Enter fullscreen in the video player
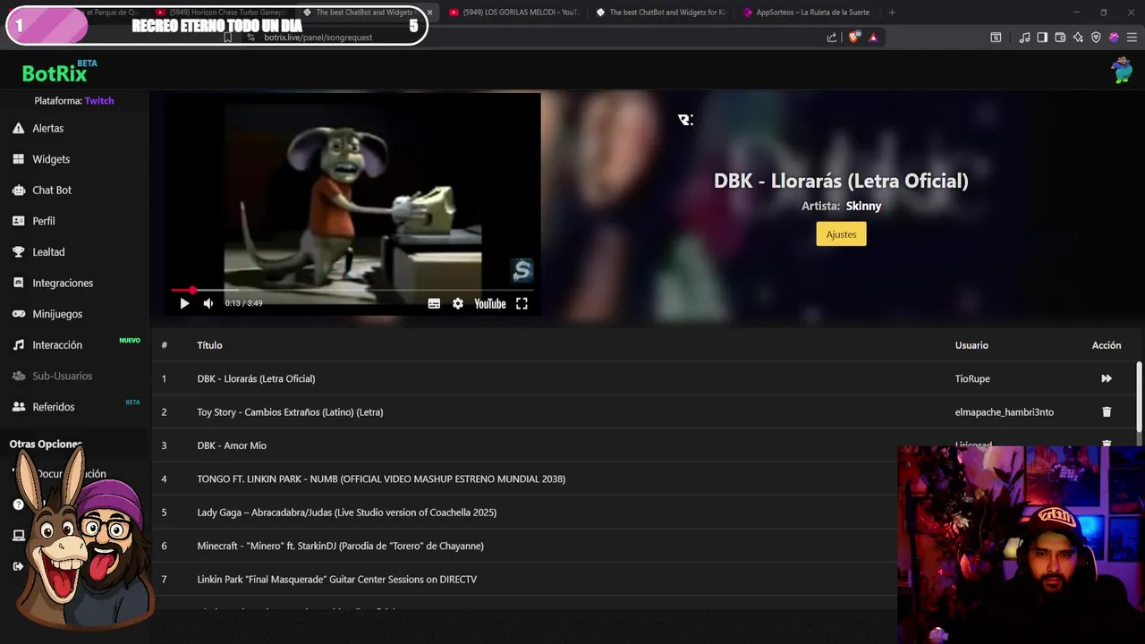Screen dimensions: 1145x644 pyautogui.click(x=522, y=304)
